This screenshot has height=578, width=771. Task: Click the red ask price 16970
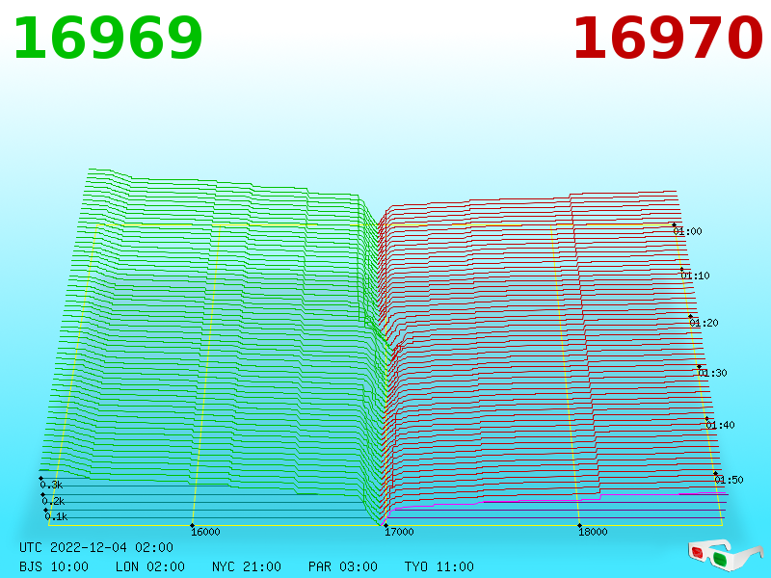click(667, 39)
